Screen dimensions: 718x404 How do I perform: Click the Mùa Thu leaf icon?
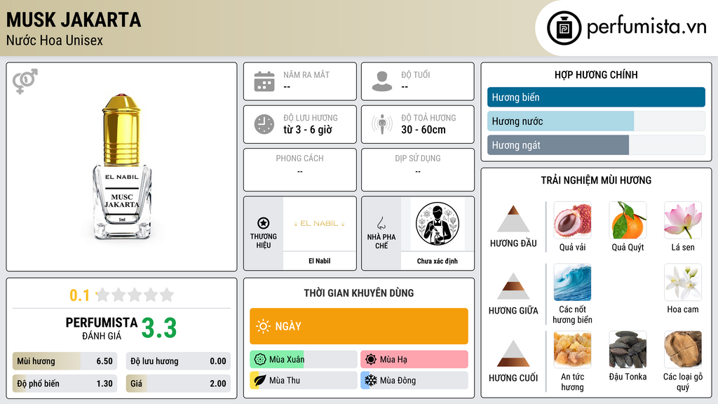click(x=260, y=380)
